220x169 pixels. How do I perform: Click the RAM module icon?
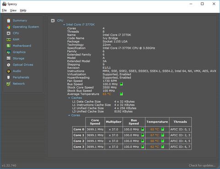[9, 39]
